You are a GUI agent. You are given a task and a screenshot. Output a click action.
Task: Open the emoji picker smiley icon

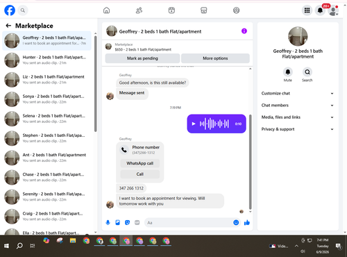click(x=236, y=223)
